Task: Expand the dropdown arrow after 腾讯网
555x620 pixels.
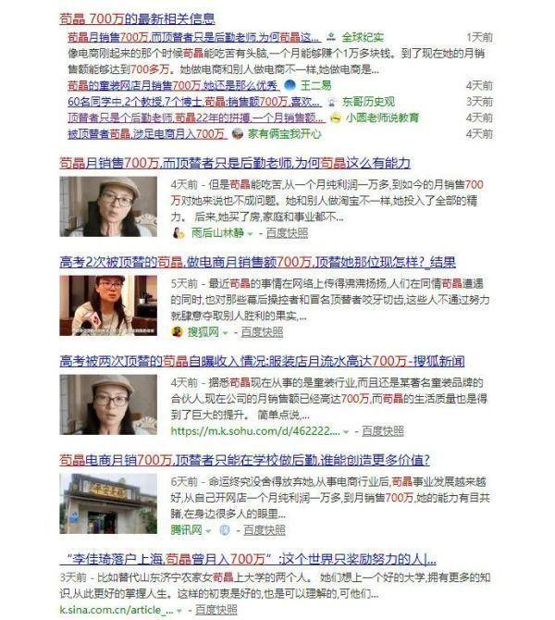Action: [208, 530]
